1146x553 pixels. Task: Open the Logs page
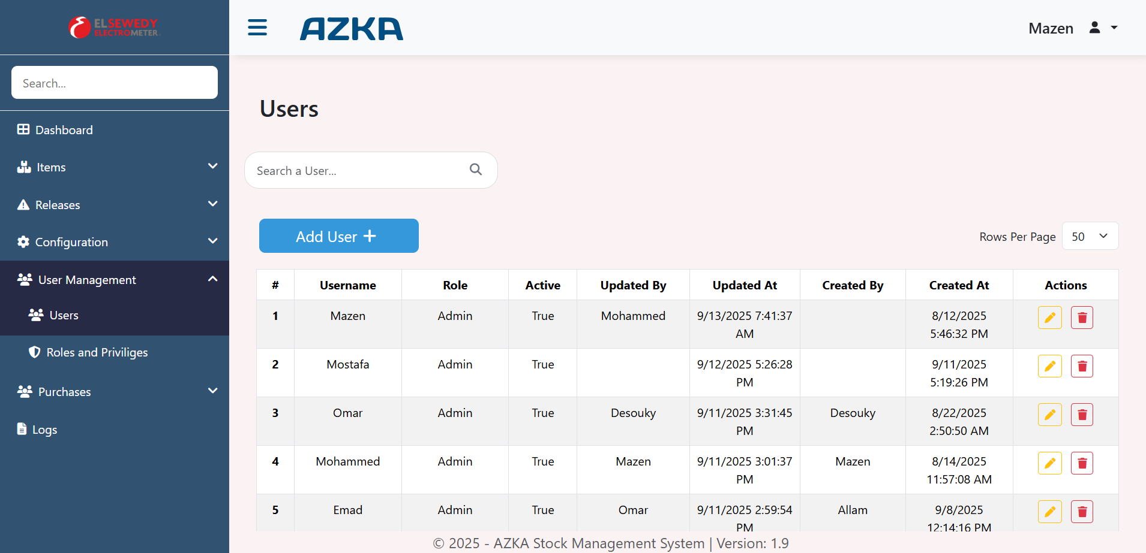point(44,430)
